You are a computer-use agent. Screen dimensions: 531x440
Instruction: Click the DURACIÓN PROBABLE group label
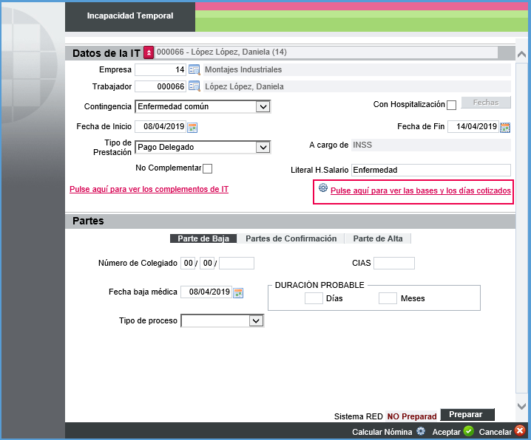pyautogui.click(x=319, y=285)
